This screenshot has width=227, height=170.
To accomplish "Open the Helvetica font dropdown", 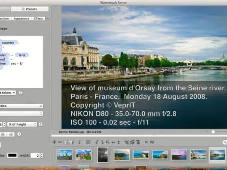I will click(21, 106).
